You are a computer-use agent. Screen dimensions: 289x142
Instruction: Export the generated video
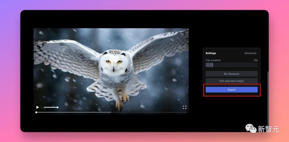click(x=231, y=90)
